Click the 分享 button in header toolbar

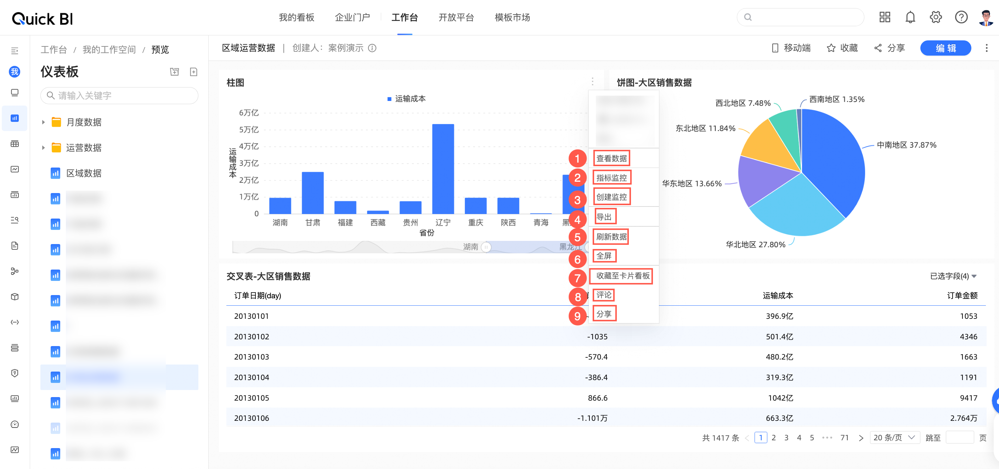[x=890, y=48]
